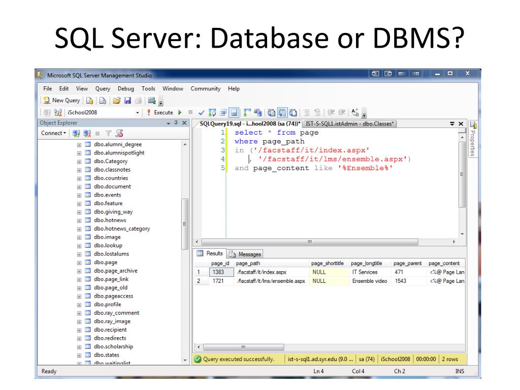Open the Community menu
Screen dimensions: 520x390
[205, 88]
